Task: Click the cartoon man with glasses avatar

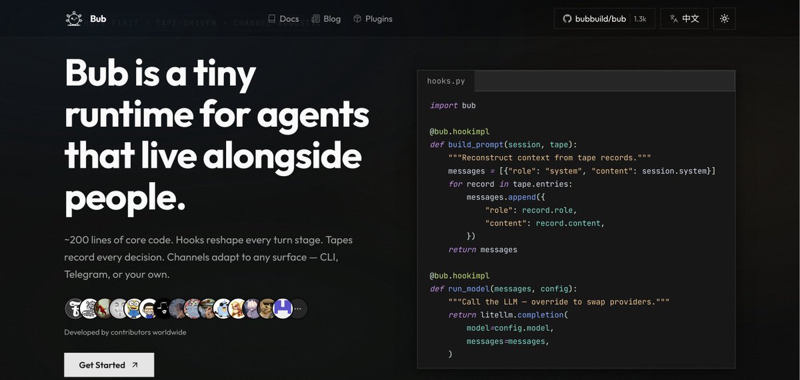Action: 149,308
